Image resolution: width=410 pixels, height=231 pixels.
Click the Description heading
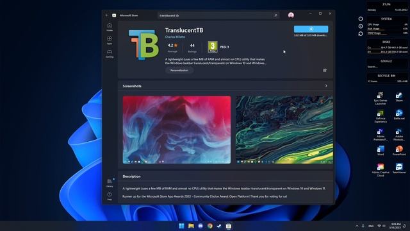pyautogui.click(x=131, y=176)
